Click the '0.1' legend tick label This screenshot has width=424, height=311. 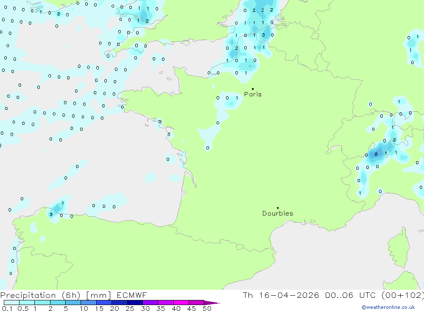tap(7, 308)
